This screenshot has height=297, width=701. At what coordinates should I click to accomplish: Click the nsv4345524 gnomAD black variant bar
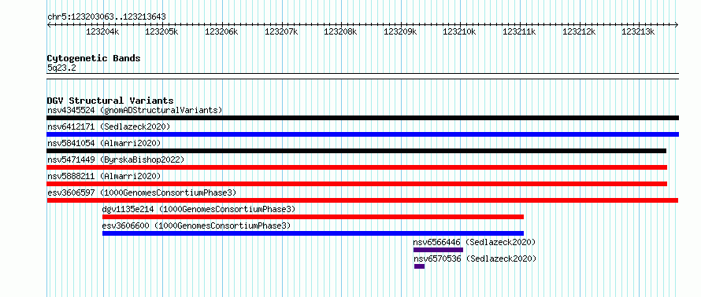(x=362, y=118)
